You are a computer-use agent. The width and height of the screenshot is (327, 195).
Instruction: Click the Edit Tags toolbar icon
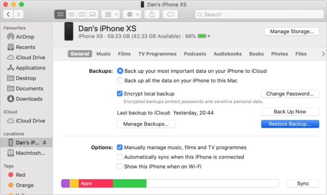[170, 14]
